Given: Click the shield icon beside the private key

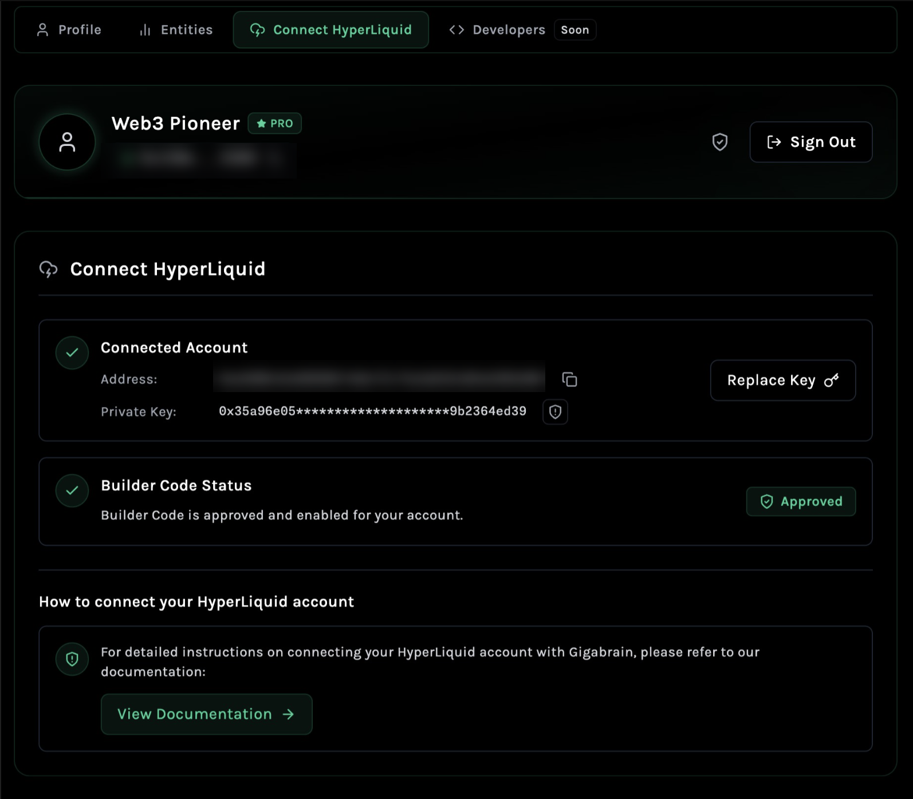Looking at the screenshot, I should [x=555, y=412].
